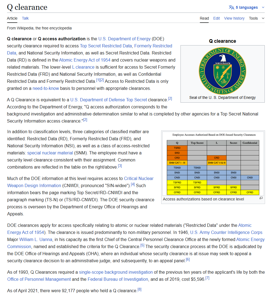This screenshot has width=271, height=299.
Task: Jump to citation [1] after Formerly Restricted Data
Action: click(98, 80)
